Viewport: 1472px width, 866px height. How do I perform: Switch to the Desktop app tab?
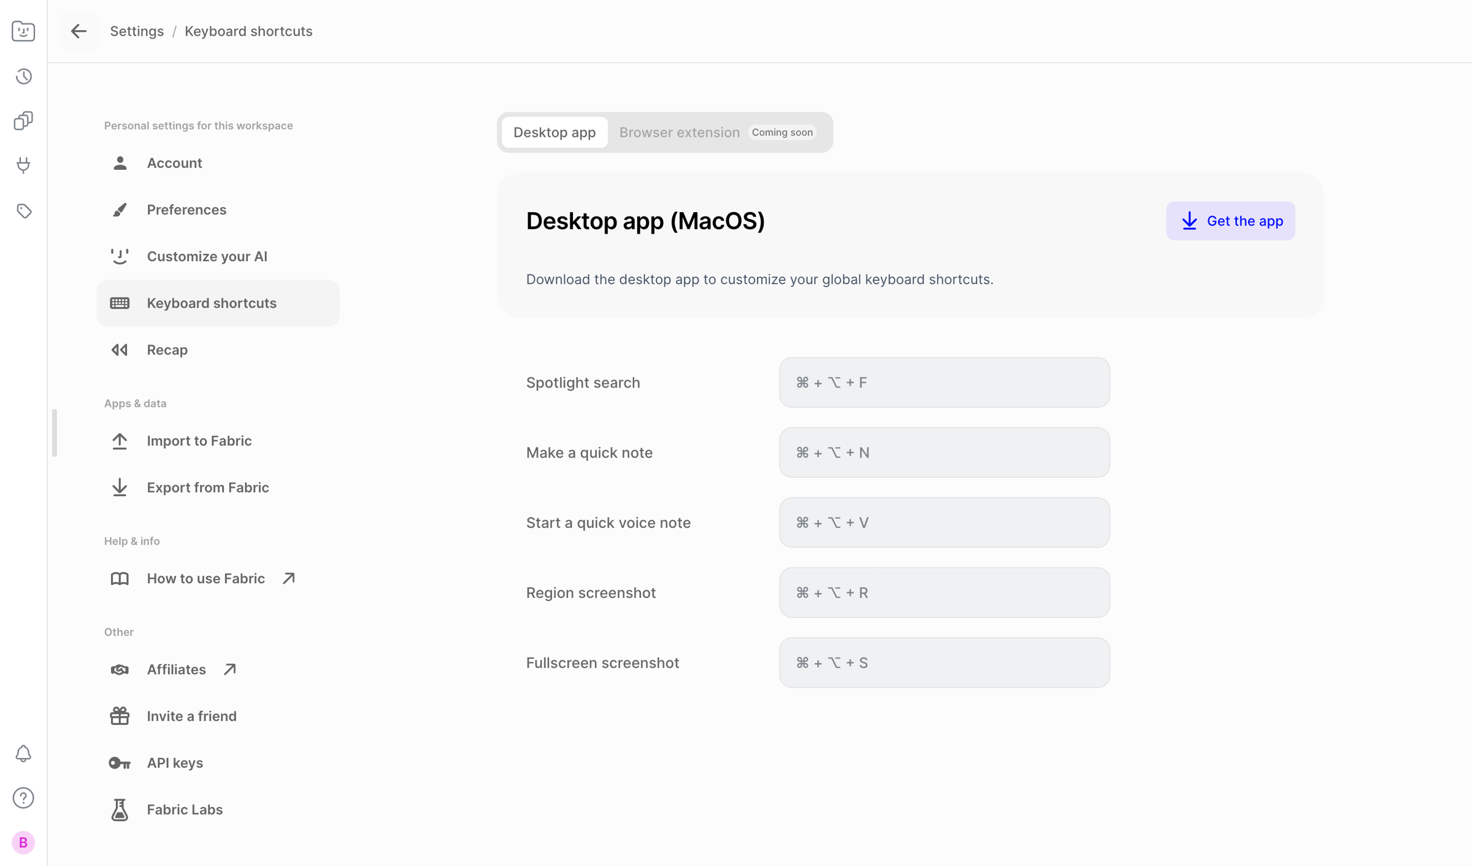pos(554,132)
